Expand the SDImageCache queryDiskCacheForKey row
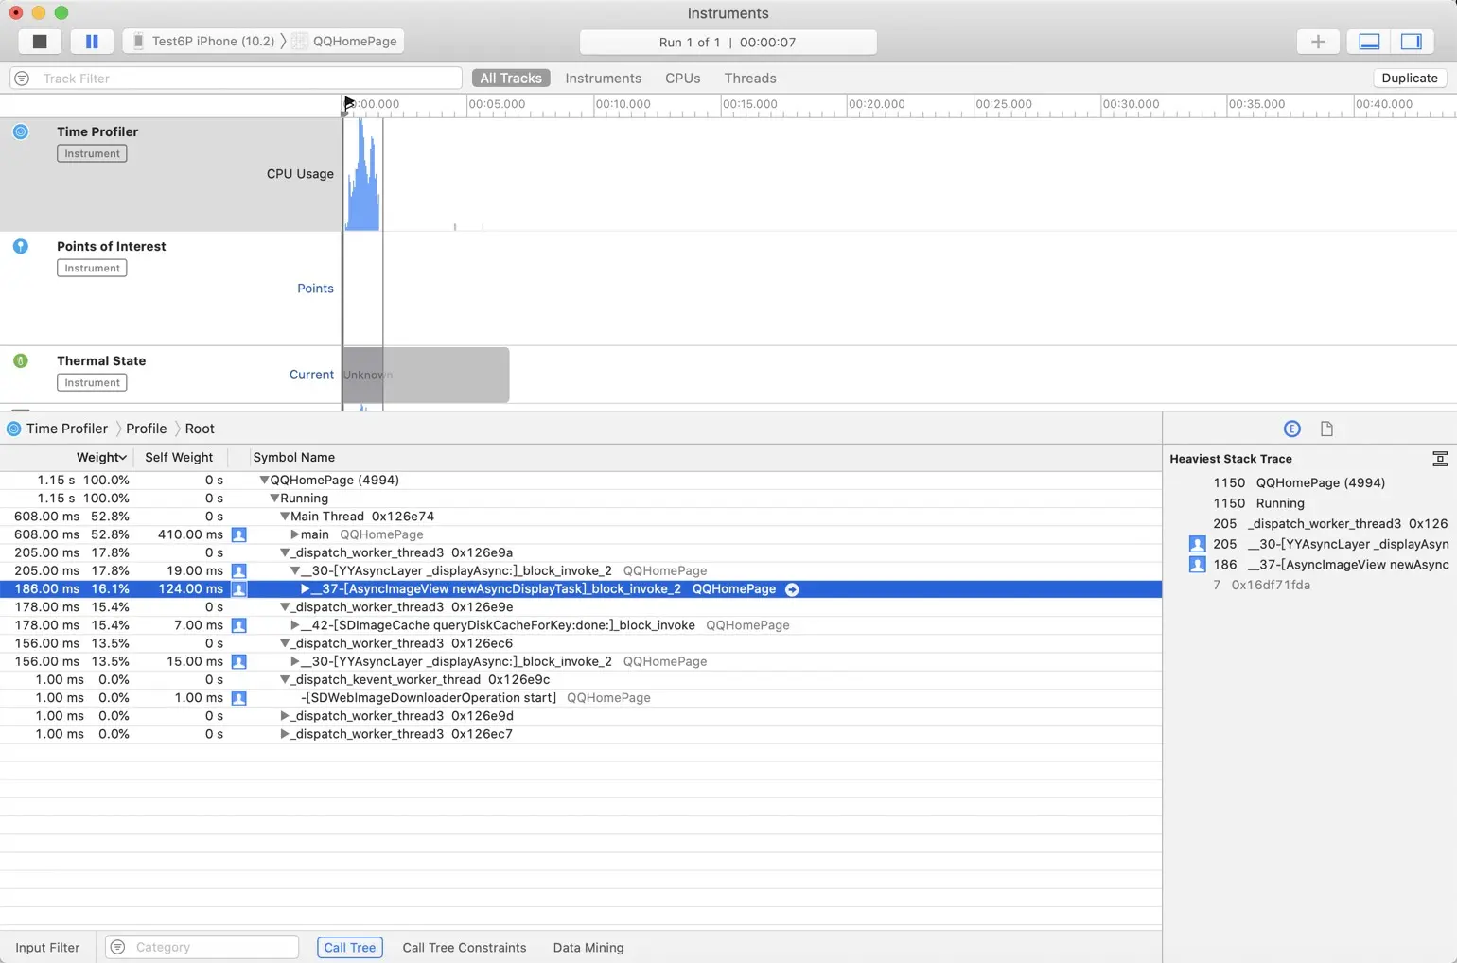 pos(294,625)
